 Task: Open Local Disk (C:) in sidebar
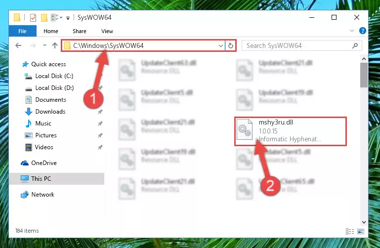[x=54, y=76]
